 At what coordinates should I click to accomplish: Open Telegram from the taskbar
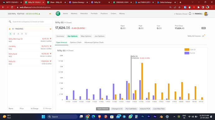coord(124,117)
